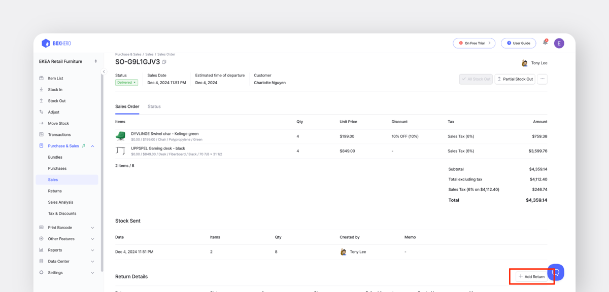Expand the Reports sidebar section
This screenshot has height=292, width=609.
click(67, 250)
